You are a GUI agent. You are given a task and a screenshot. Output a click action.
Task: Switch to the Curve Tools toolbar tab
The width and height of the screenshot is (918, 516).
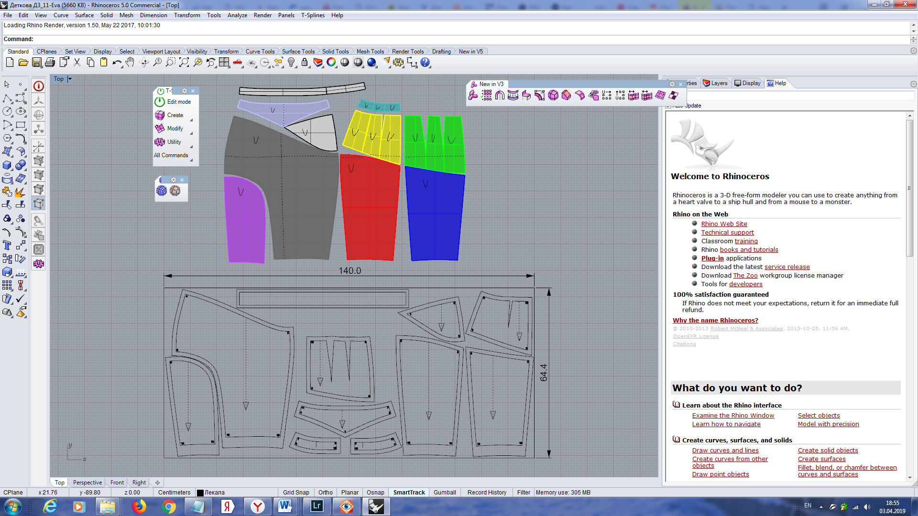[x=260, y=52]
